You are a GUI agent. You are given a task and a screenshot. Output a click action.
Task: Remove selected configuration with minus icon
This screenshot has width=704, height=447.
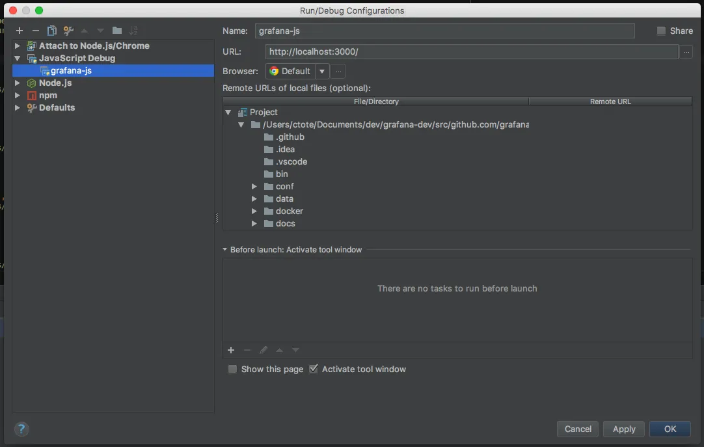pos(36,31)
